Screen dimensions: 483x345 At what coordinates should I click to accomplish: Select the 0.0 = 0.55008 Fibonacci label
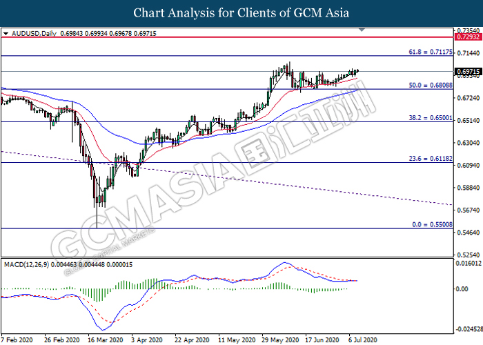point(433,224)
